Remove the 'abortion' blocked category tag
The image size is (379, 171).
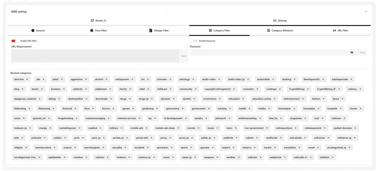click(x=26, y=79)
